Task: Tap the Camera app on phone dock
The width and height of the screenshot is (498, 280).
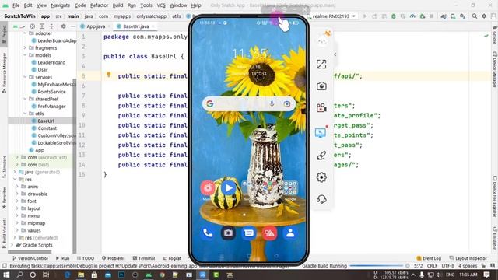Action: (x=228, y=233)
